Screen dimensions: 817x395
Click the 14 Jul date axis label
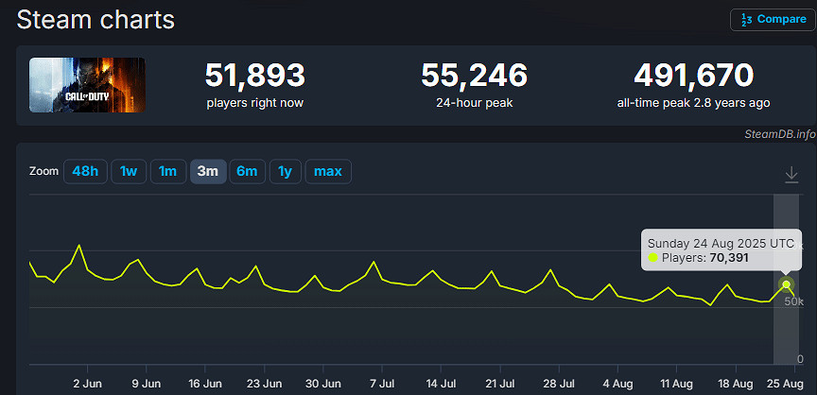[x=441, y=384]
